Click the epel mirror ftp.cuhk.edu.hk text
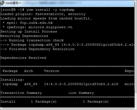 pyautogui.click(x=36, y=23)
